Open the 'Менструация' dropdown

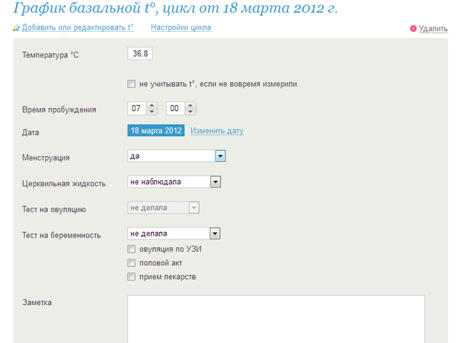point(219,156)
